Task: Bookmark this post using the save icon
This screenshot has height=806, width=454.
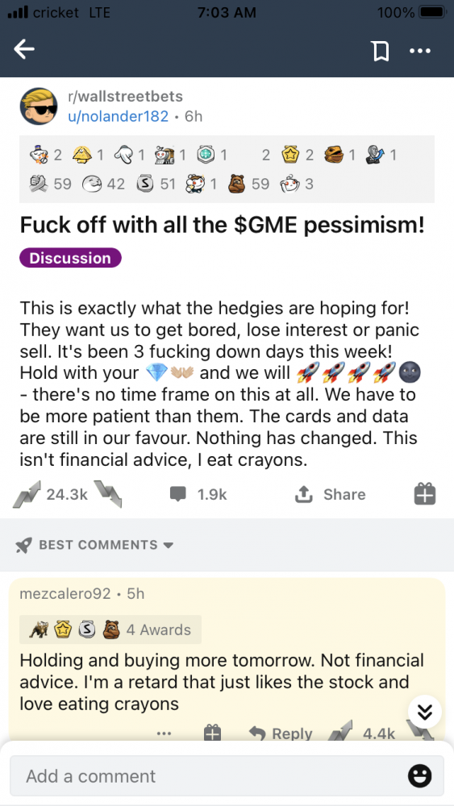Action: [x=380, y=51]
